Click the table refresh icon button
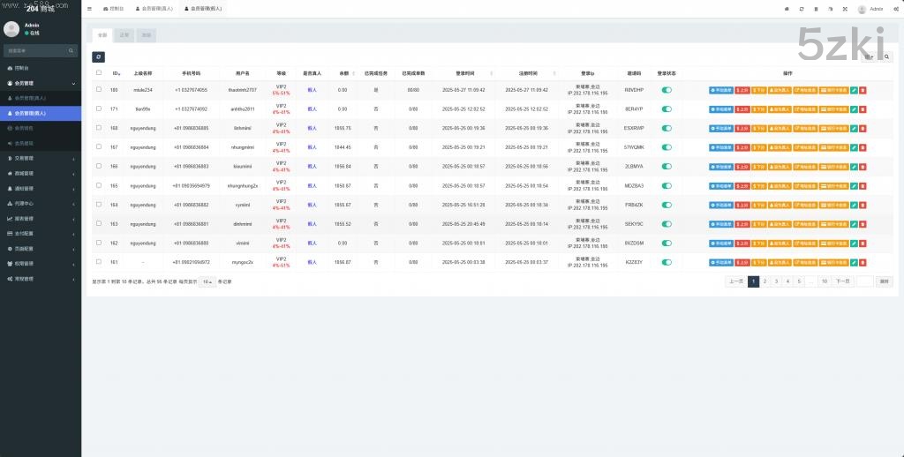 tap(98, 56)
